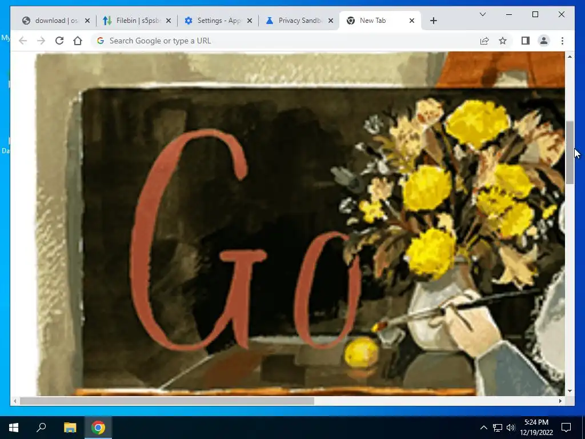
Task: Click the horizontal scrollbar right arrow
Action: 560,401
